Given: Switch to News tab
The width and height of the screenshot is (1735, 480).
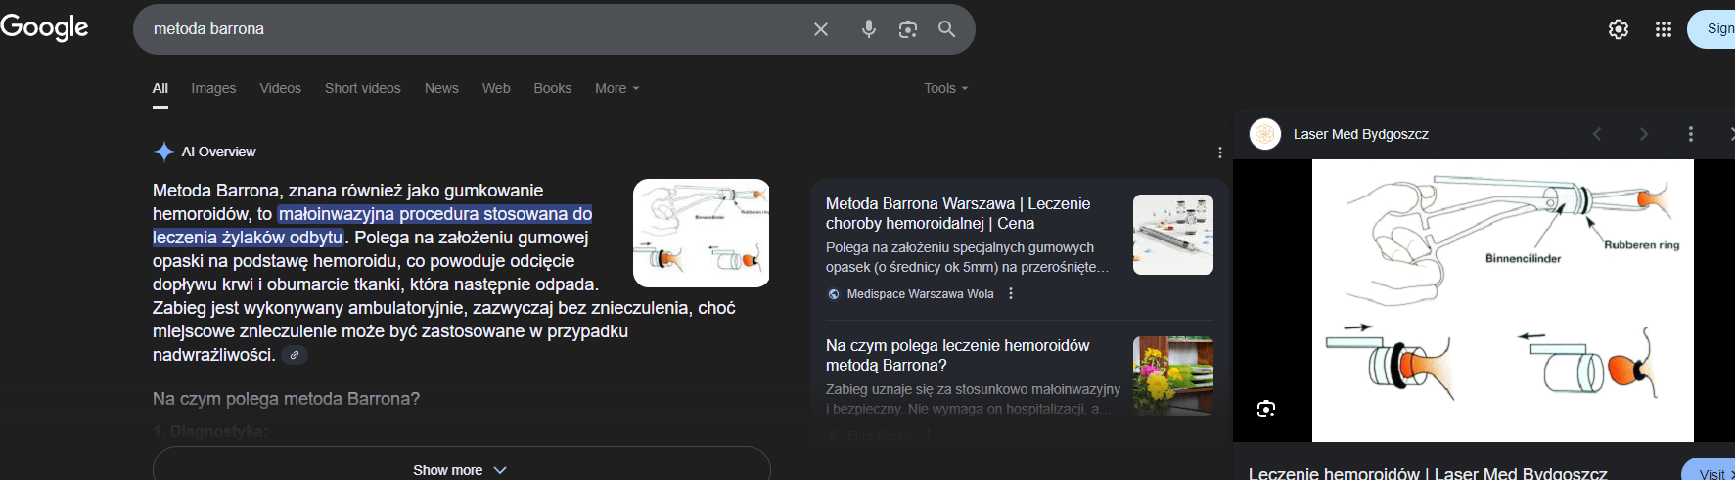Looking at the screenshot, I should coord(441,88).
